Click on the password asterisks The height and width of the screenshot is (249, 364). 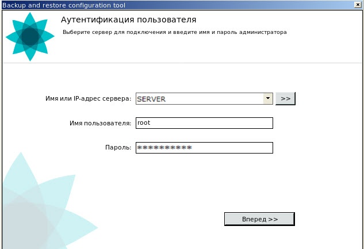point(164,148)
